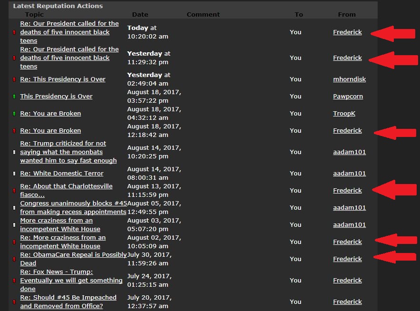Image resolution: width=420 pixels, height=311 pixels.
Task: Click red reputation icon beside first topic row
Action: click(14, 32)
